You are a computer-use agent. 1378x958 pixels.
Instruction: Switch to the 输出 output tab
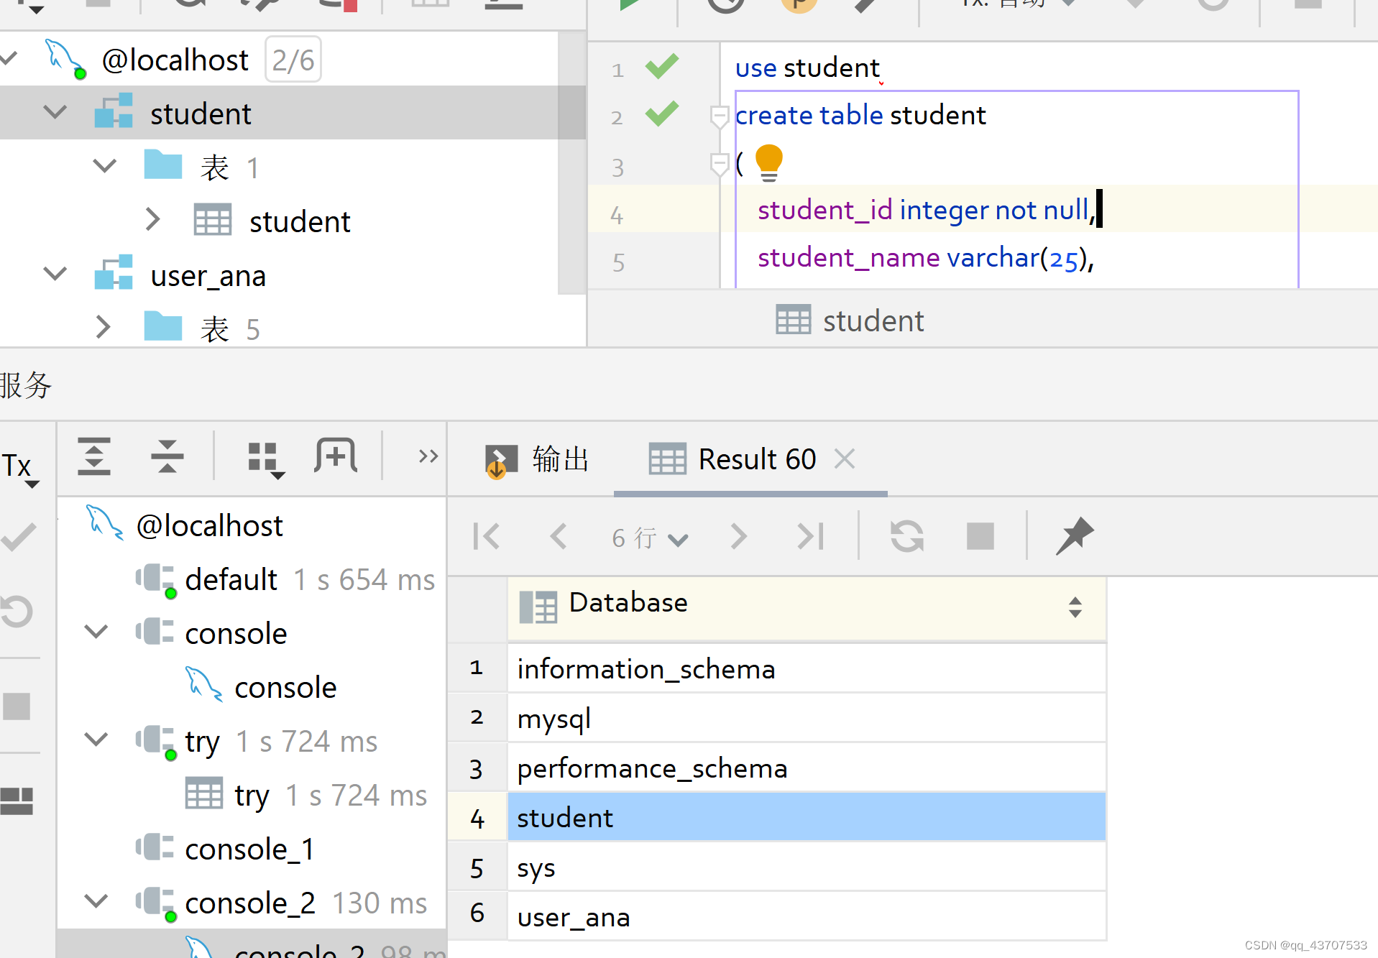(x=537, y=460)
